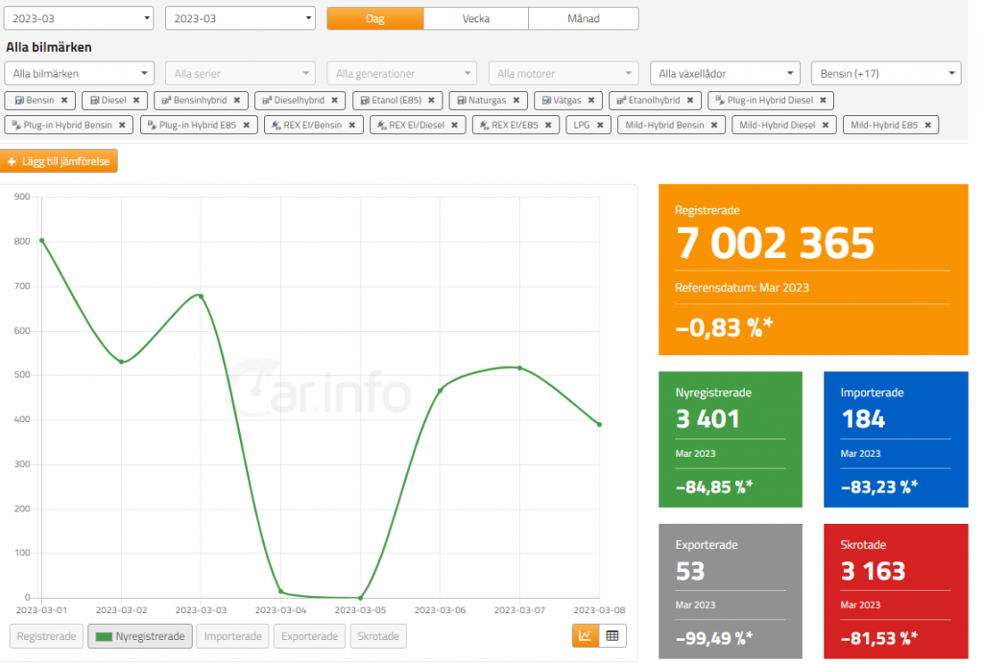This screenshot has height=664, width=983.
Task: Expand the Bensin (+17) fuel dropdown
Action: pyautogui.click(x=885, y=73)
